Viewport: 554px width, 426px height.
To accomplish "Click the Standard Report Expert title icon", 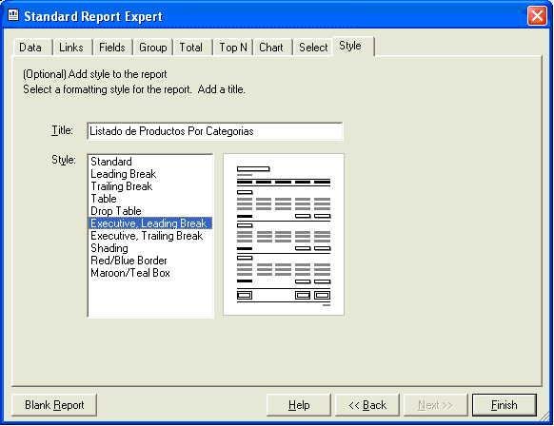I will (x=13, y=15).
